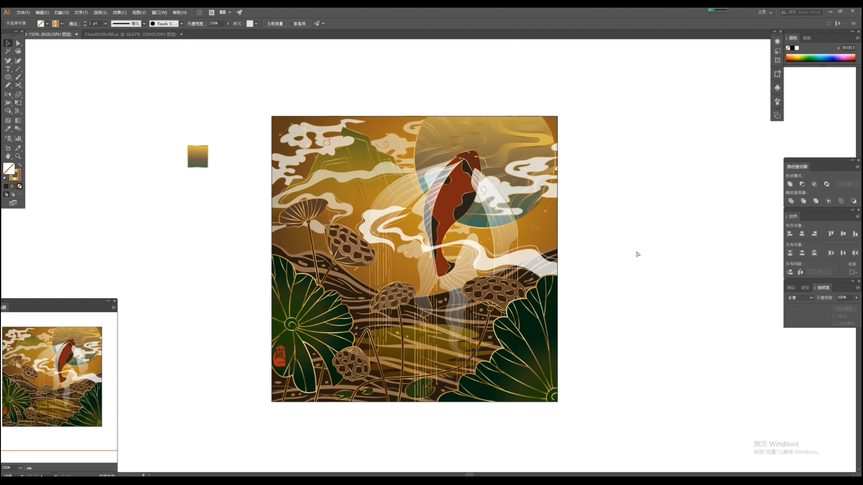
Task: Select the Ellipse tool
Action: [8, 77]
